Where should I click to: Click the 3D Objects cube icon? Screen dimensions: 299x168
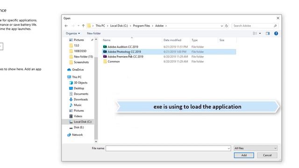pos(71,83)
